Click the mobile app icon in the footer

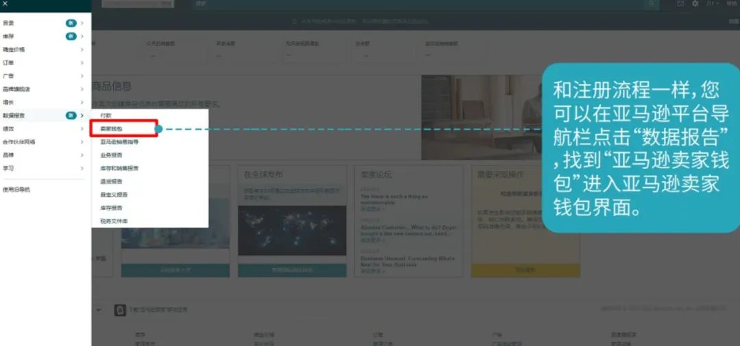[120, 310]
